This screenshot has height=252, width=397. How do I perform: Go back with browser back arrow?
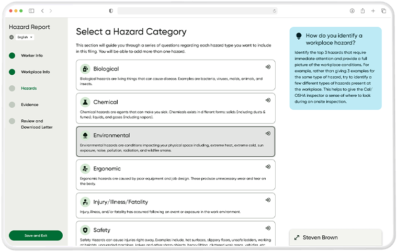click(x=42, y=11)
